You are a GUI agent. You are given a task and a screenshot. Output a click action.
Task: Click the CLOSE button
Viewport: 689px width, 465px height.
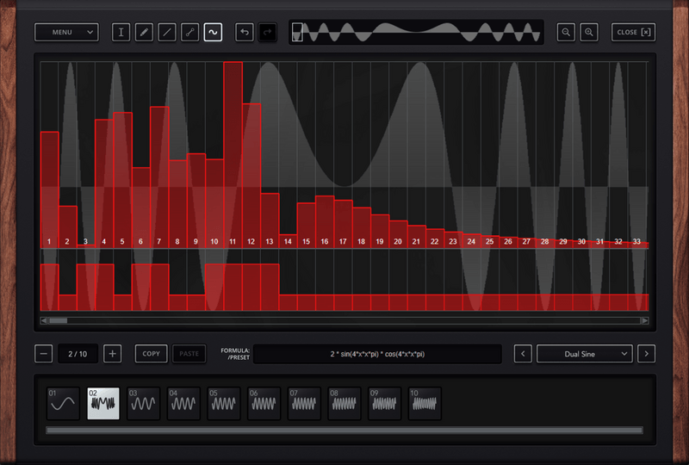pyautogui.click(x=633, y=32)
